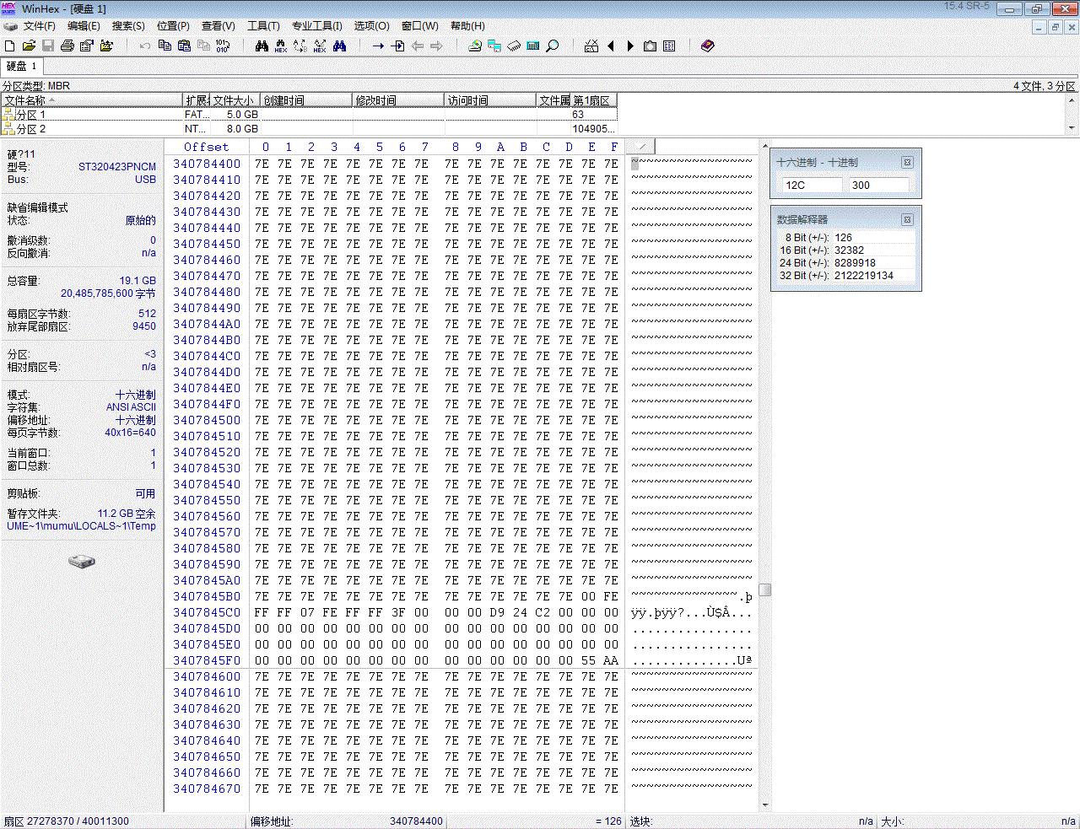Click the 40x16=640 bytes per page link

(130, 433)
